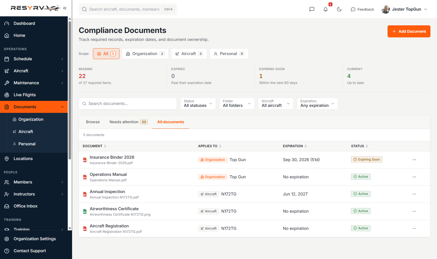Switch to the Browse tab
The width and height of the screenshot is (437, 259).
point(93,122)
